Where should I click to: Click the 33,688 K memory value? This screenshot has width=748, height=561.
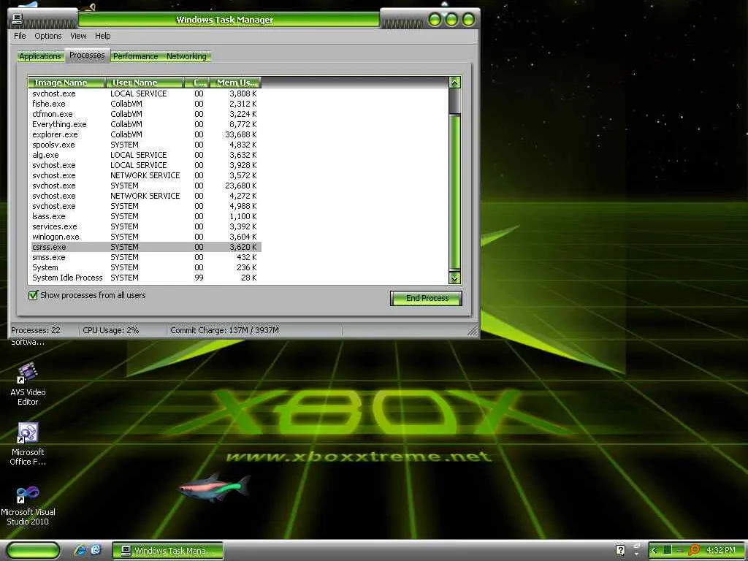241,134
